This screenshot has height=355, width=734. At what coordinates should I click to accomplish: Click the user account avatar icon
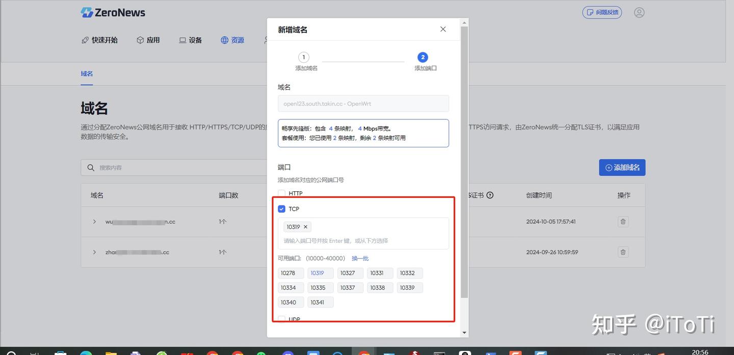pos(639,12)
